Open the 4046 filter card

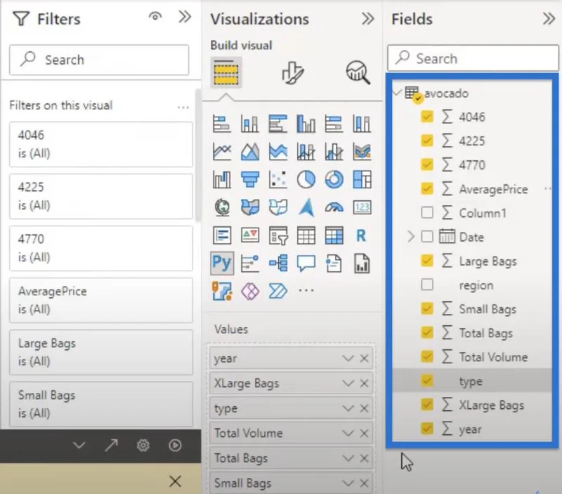[100, 144]
